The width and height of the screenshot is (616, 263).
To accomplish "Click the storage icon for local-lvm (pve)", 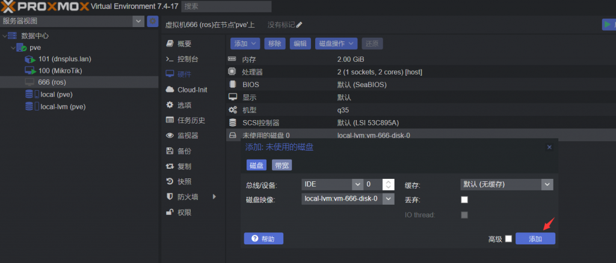I will pyautogui.click(x=31, y=106).
